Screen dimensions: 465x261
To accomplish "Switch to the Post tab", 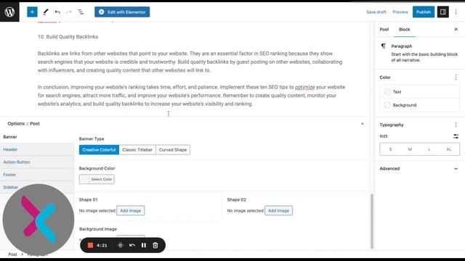I will pos(384,29).
